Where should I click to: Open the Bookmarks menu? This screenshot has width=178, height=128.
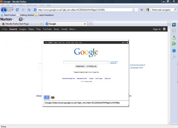32,5
